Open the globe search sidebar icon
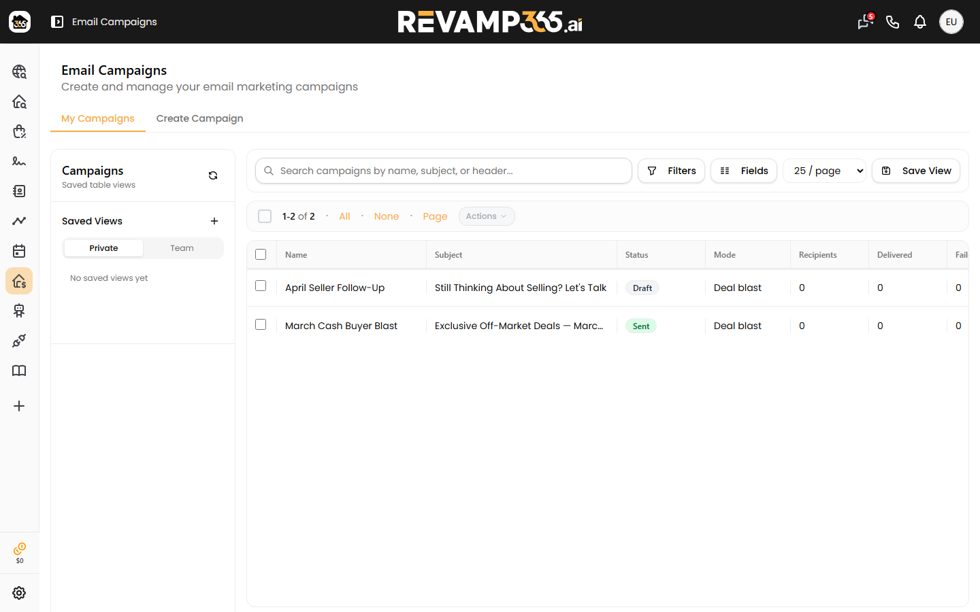The height and width of the screenshot is (612, 980). point(19,71)
